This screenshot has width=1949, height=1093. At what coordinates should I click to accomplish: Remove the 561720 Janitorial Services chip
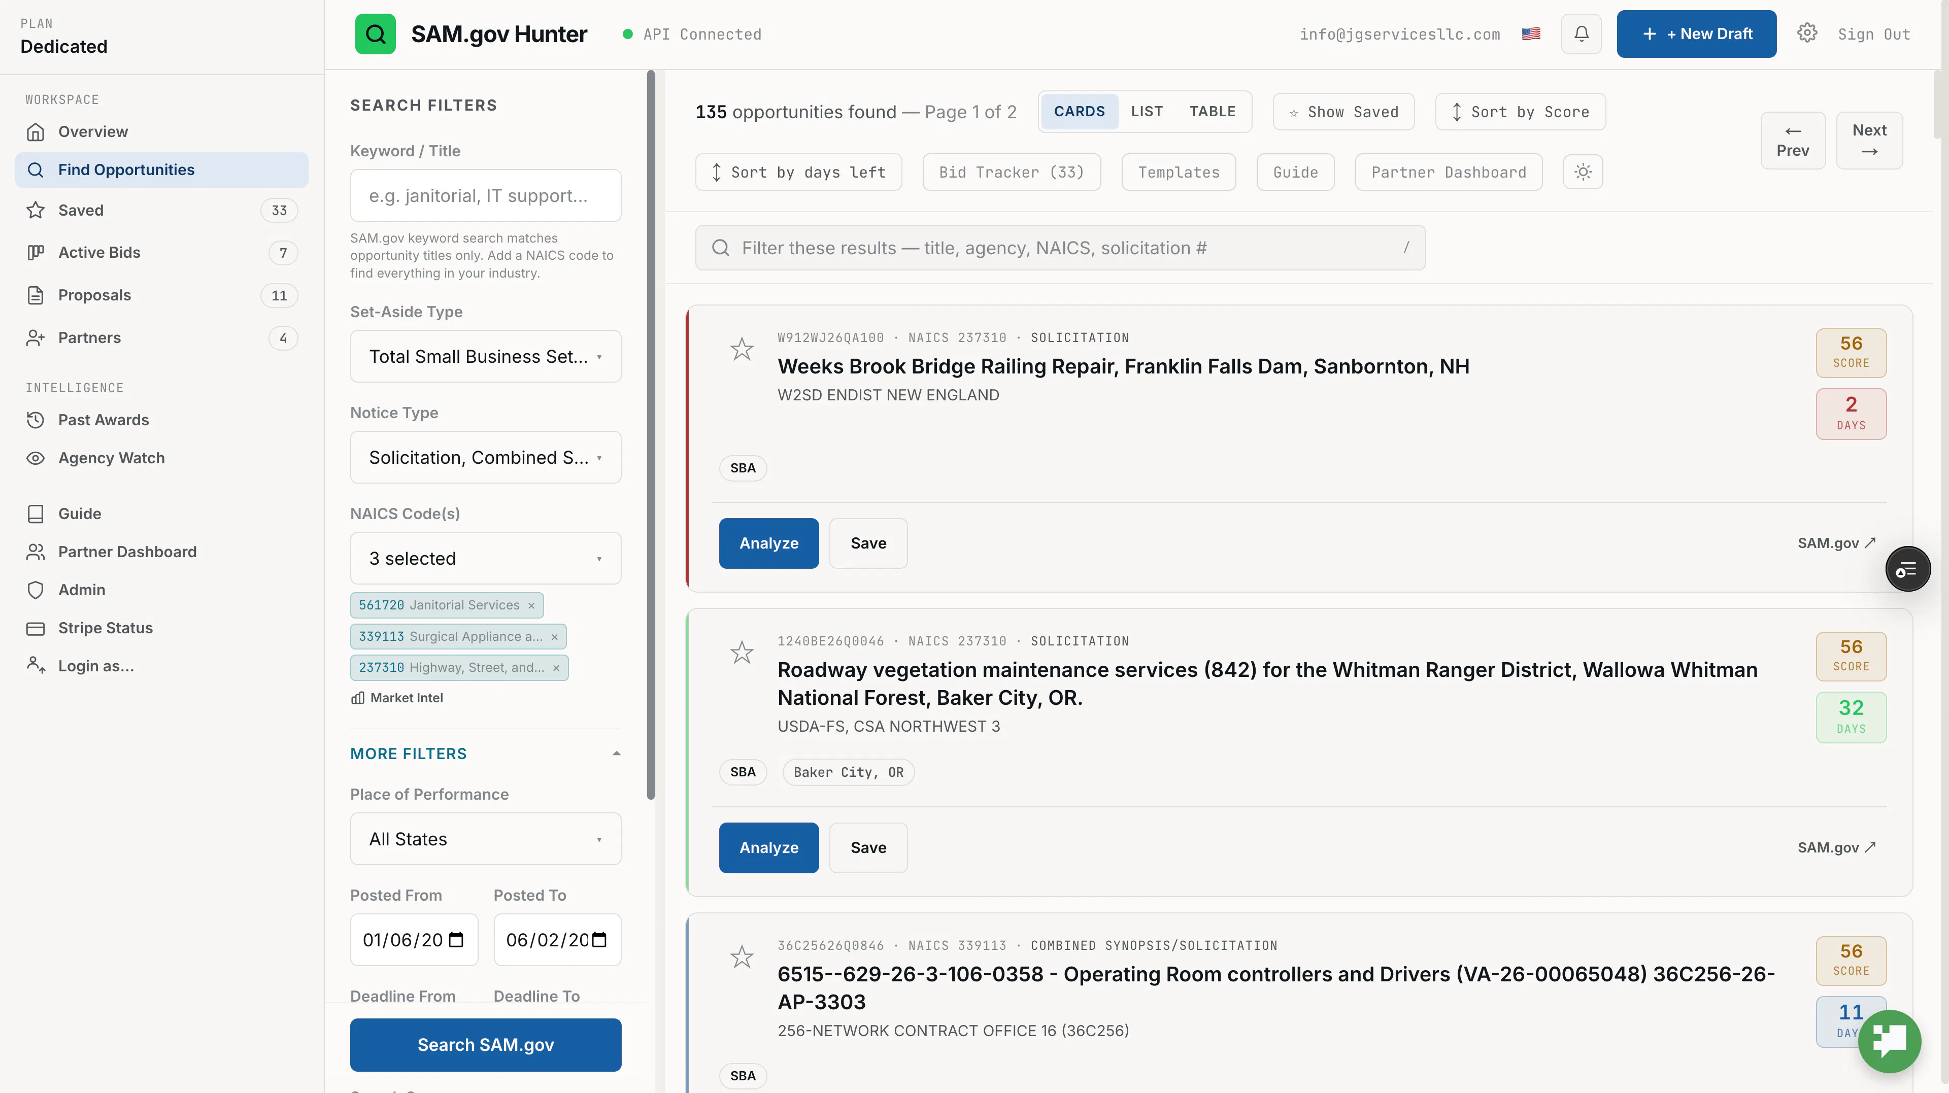point(531,606)
